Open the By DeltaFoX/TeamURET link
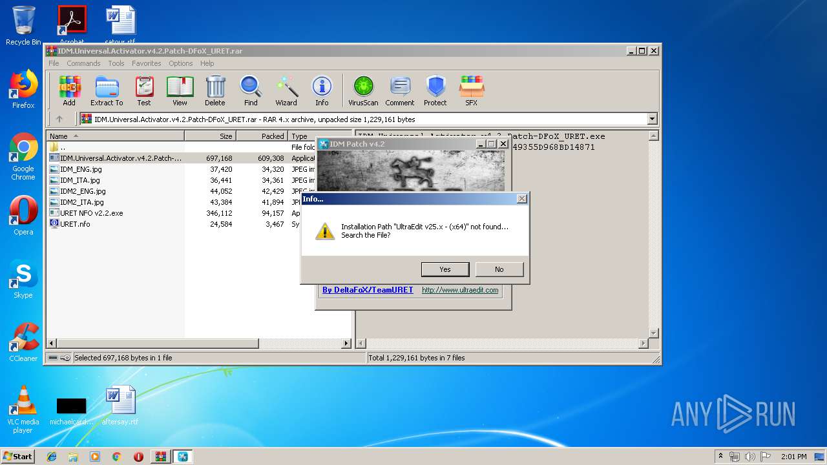 pyautogui.click(x=368, y=290)
